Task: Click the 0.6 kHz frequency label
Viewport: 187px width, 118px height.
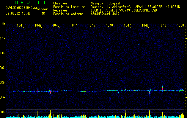Action: click(x=2, y=112)
